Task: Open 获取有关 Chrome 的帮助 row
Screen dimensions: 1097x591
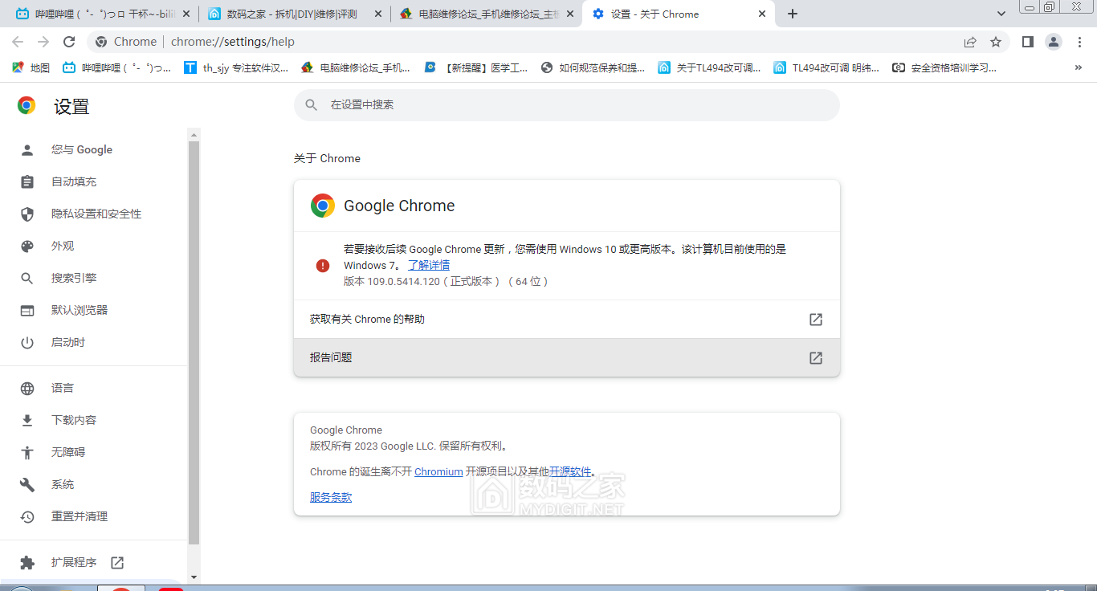Action: tap(567, 319)
